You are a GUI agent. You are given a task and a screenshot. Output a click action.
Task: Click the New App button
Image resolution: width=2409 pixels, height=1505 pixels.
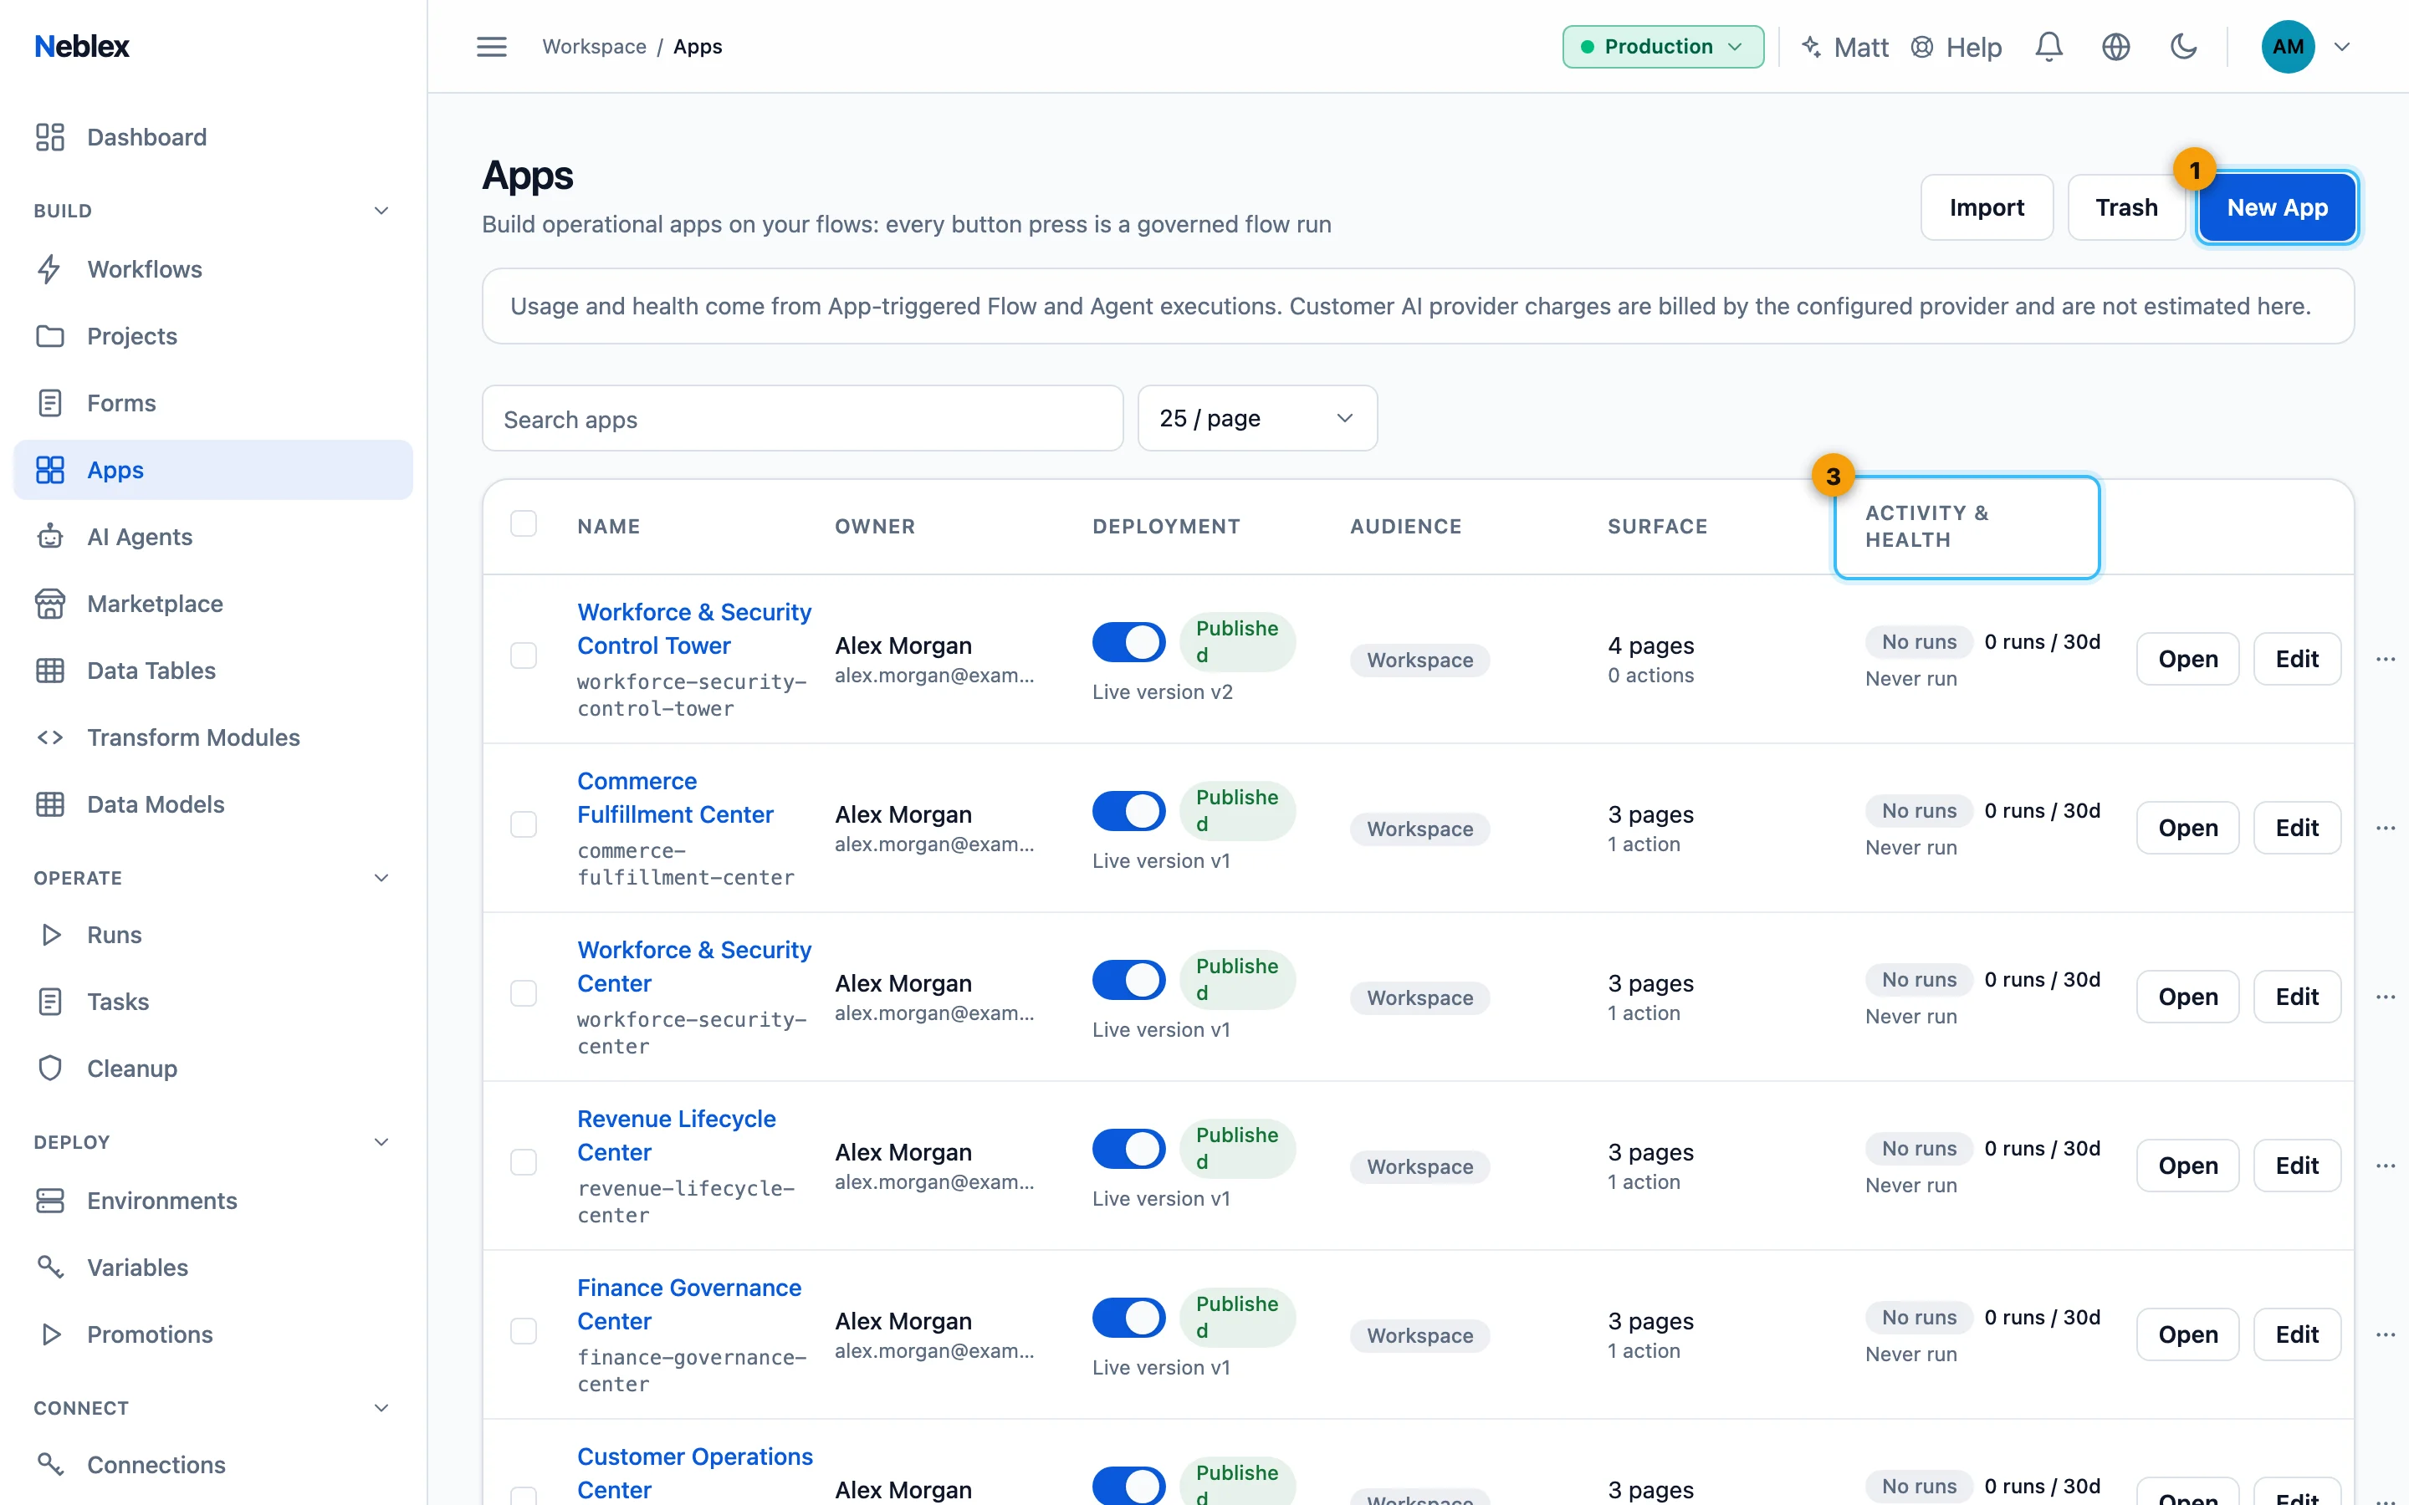[x=2277, y=208]
